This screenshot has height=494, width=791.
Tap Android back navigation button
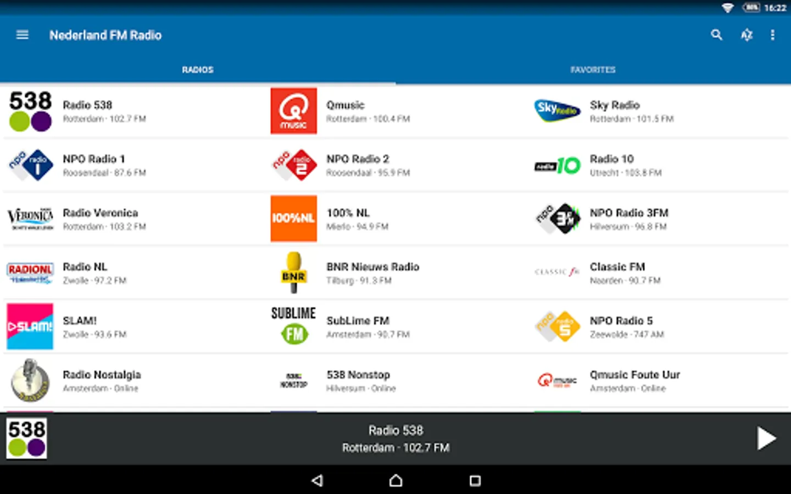point(317,481)
